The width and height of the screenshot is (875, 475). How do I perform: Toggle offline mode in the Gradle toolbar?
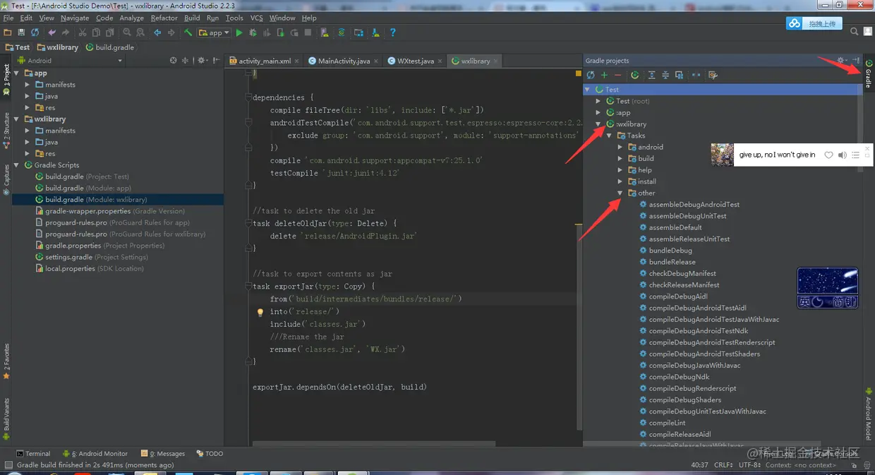696,75
